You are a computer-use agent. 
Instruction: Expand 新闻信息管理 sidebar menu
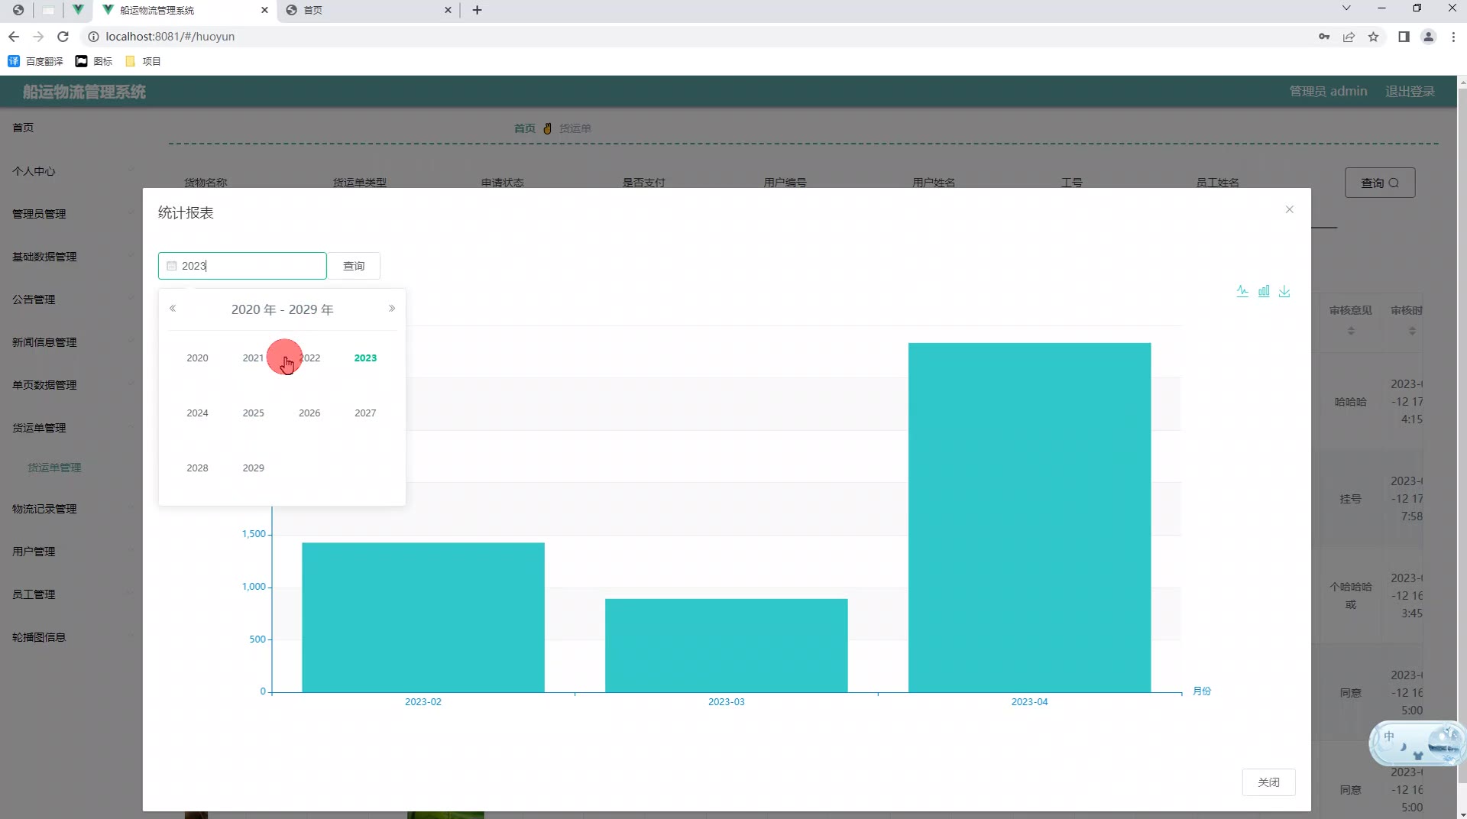click(71, 342)
